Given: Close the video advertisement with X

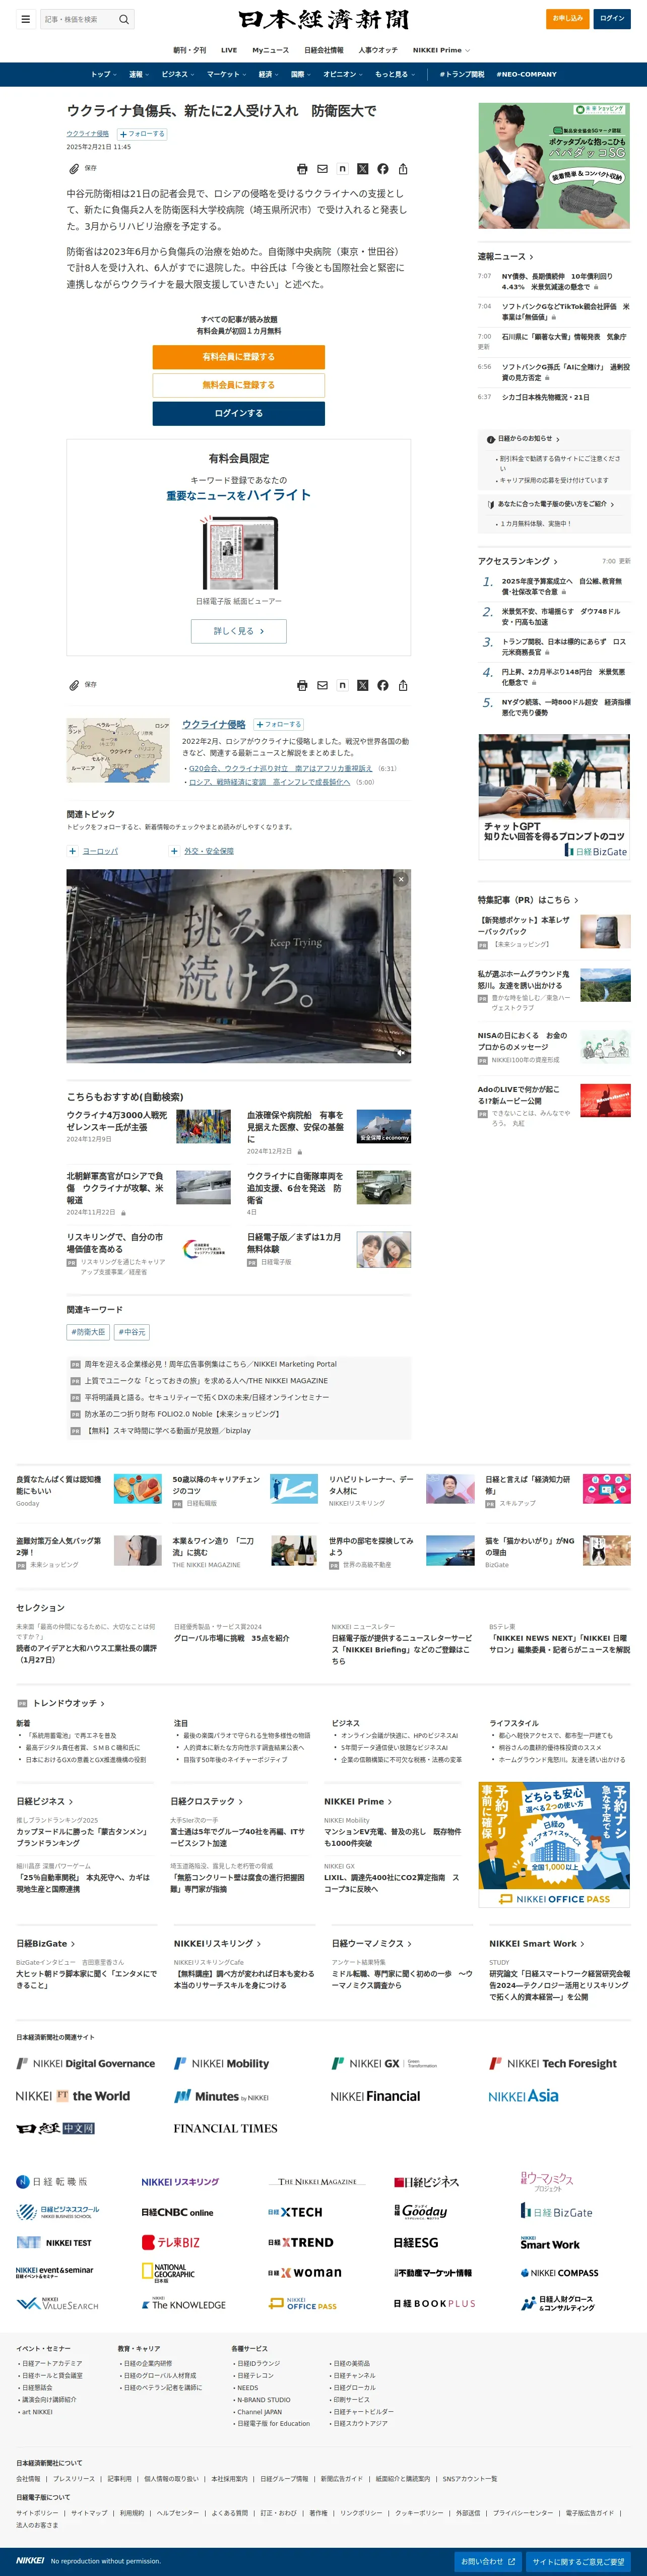Looking at the screenshot, I should click(x=400, y=879).
